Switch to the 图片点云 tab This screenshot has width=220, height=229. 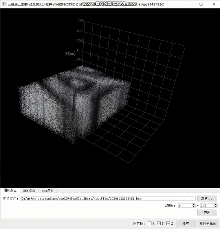point(10,190)
